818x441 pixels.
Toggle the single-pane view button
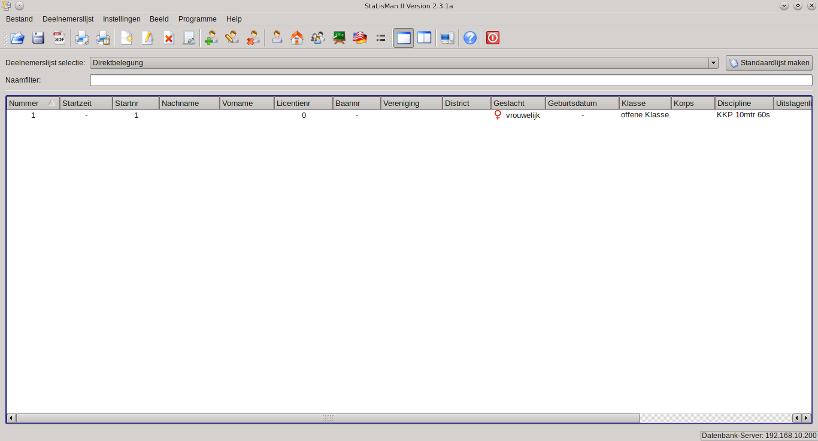point(404,38)
